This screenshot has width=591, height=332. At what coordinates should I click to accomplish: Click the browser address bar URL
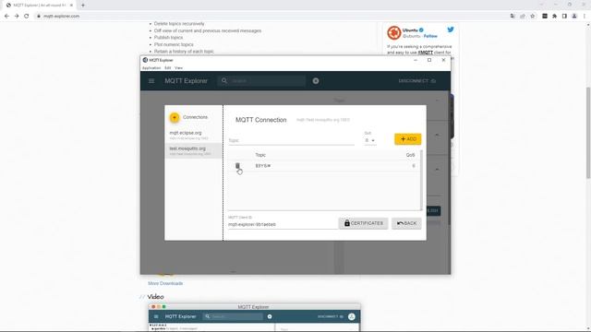pos(62,17)
